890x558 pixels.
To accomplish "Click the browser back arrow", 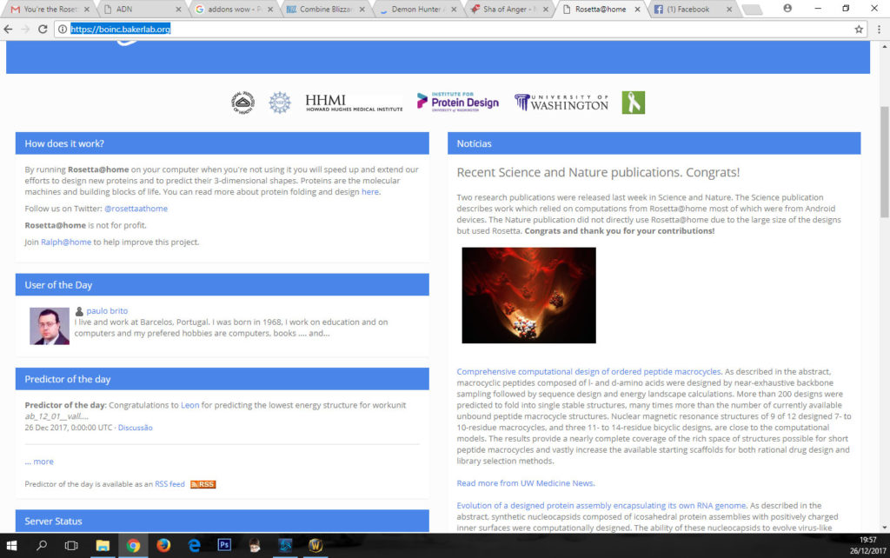I will tap(8, 29).
